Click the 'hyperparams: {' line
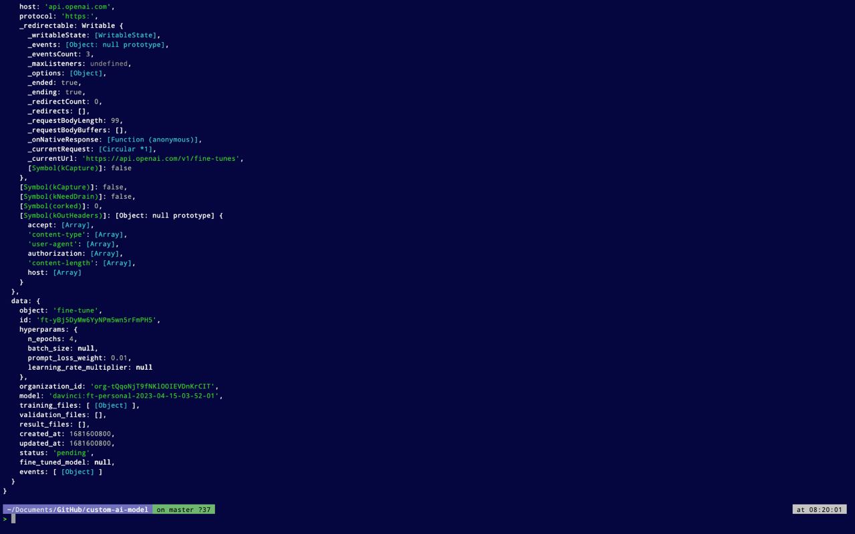855x534 pixels. pos(48,329)
